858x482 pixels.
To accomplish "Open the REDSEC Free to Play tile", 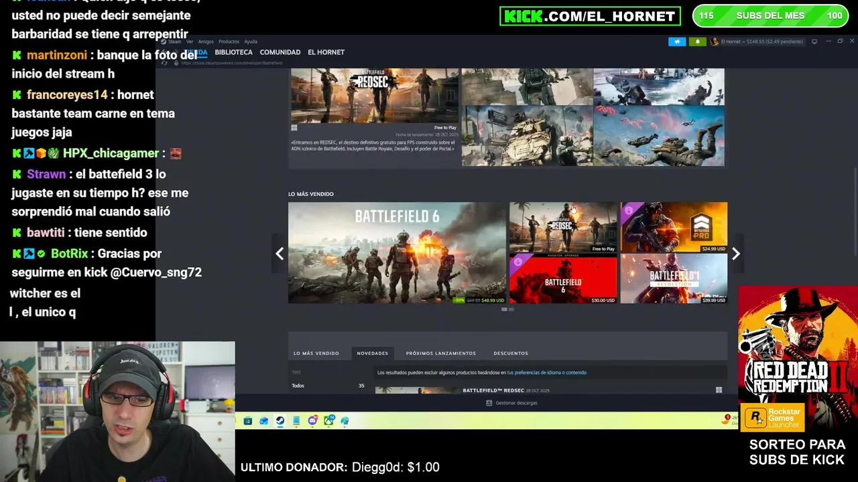I will 563,228.
